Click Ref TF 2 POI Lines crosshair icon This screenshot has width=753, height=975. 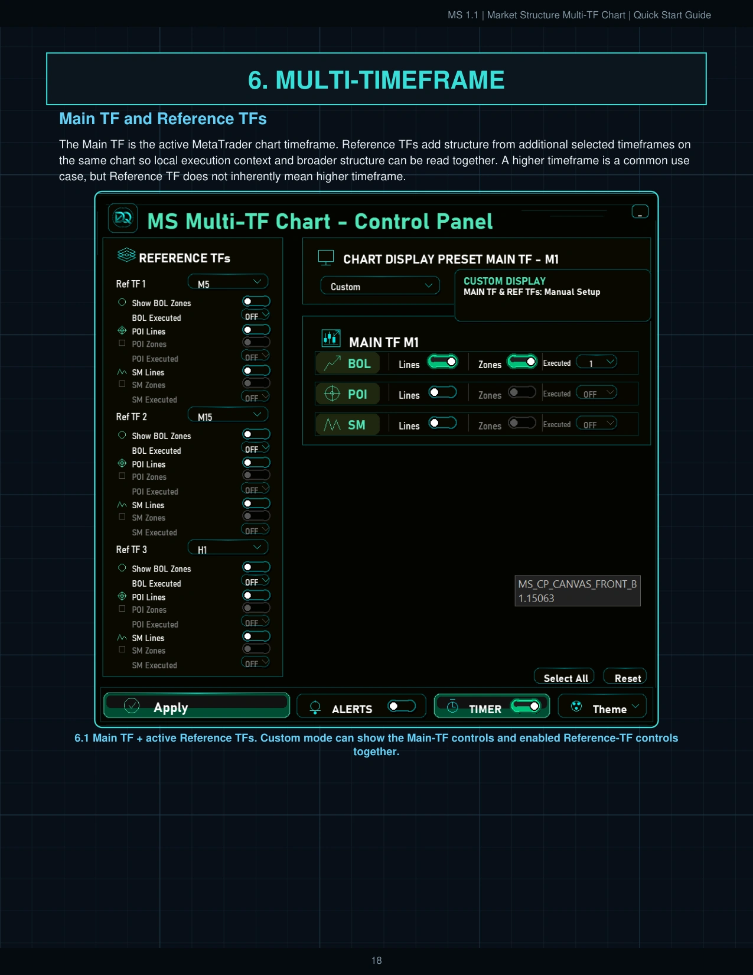point(122,463)
